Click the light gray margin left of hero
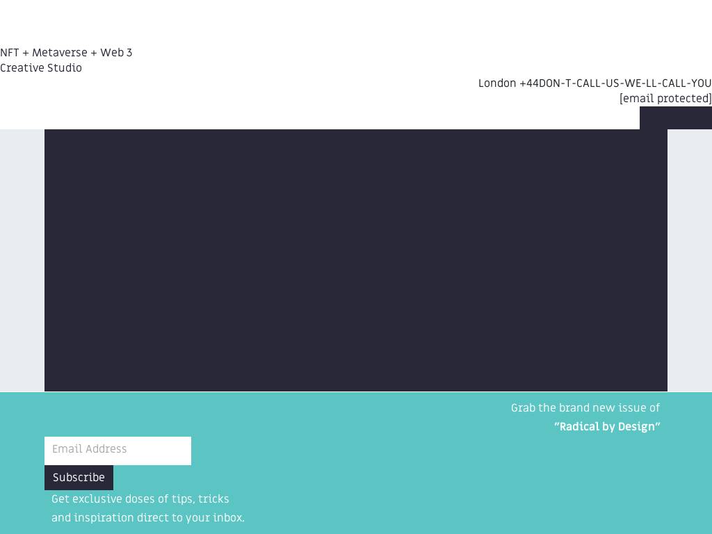This screenshot has width=712, height=534. coord(22,260)
